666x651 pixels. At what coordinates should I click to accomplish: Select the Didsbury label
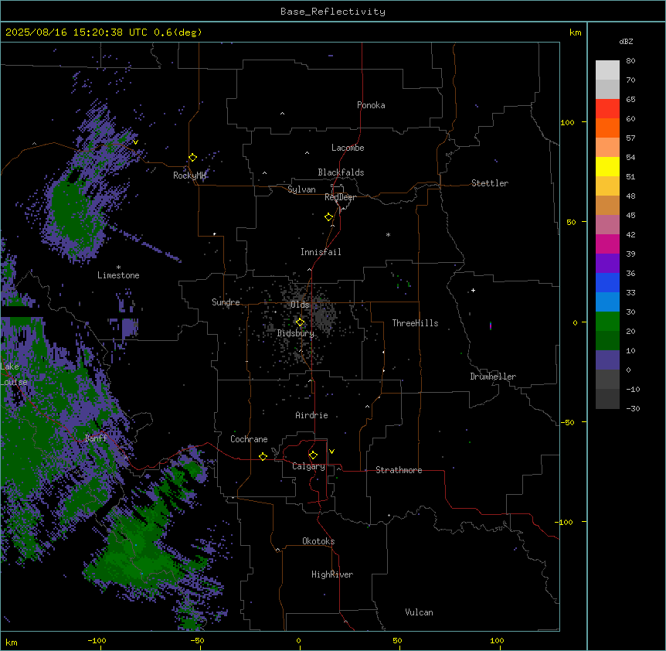pos(296,333)
